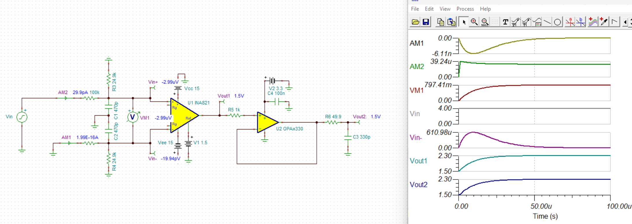Select the line drawing tool
Image resolution: width=632 pixels, height=224 pixels.
coord(547,22)
